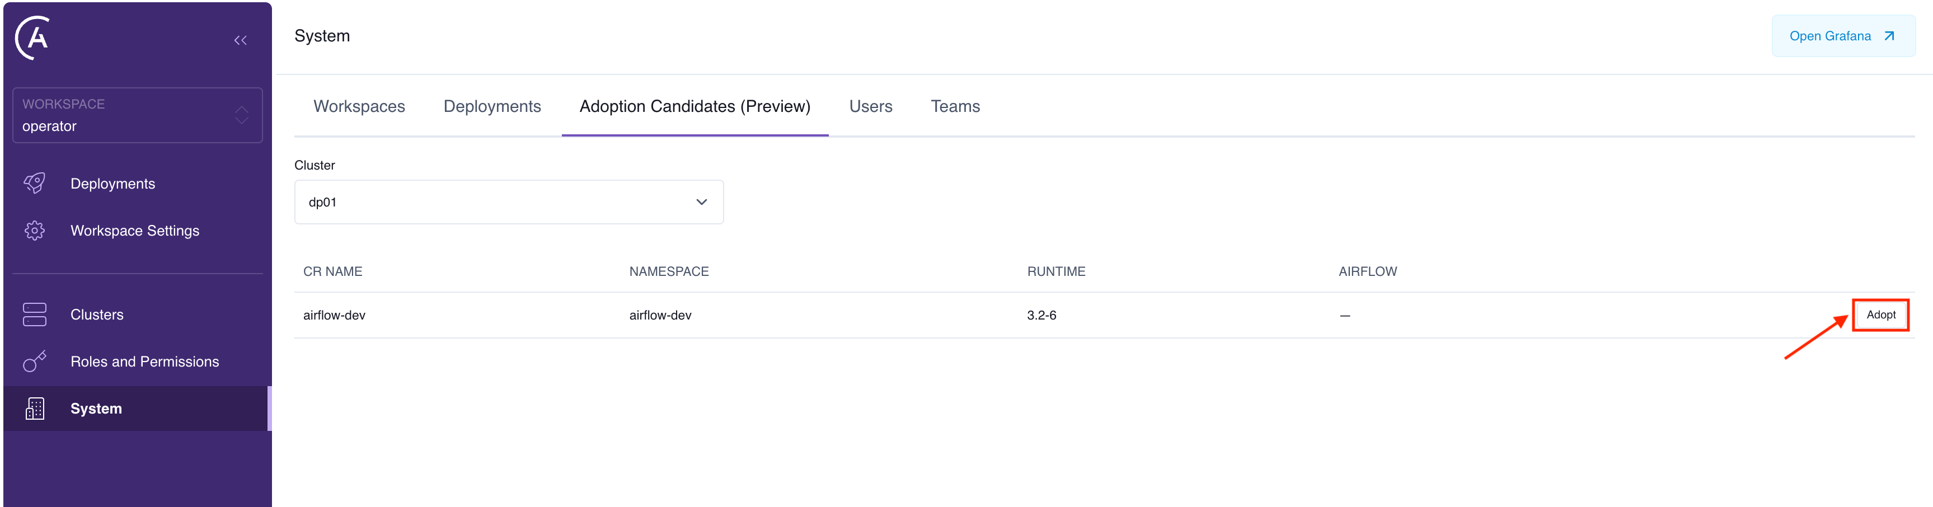Open Roles and Permissions in sidebar

[137, 362]
